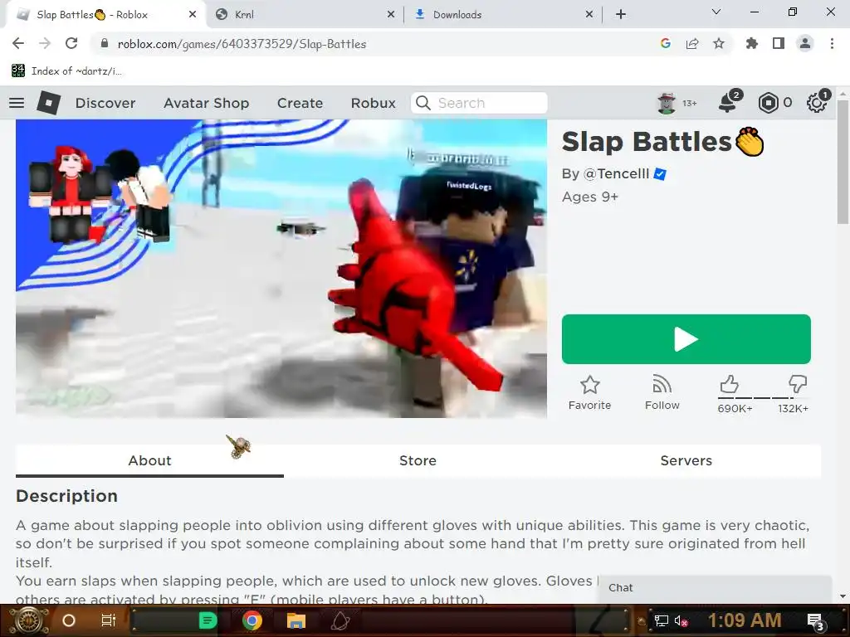Go forward in browser history
The height and width of the screenshot is (637, 850).
(x=45, y=43)
